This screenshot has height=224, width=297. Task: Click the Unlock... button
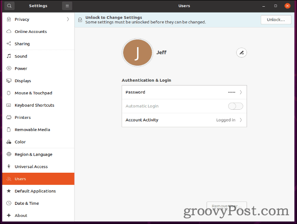pos(276,20)
